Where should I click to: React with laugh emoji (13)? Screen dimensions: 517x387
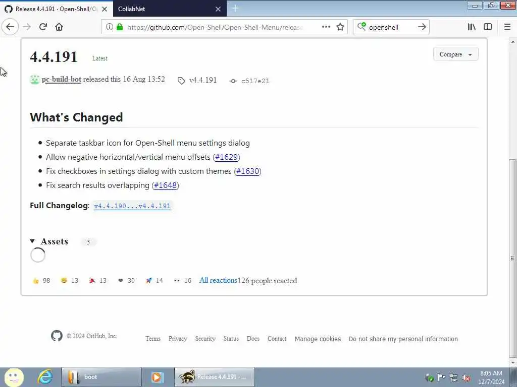69,280
